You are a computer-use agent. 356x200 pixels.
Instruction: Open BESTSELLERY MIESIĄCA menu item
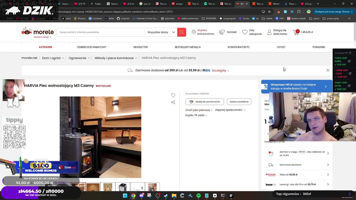coord(188,47)
